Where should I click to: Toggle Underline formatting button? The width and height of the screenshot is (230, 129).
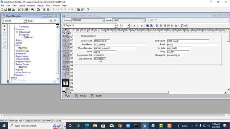click(142, 26)
